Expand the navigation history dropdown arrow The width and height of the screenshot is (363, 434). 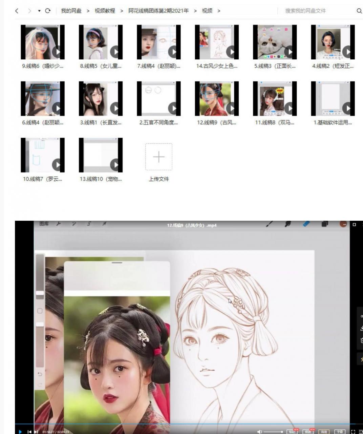point(39,11)
